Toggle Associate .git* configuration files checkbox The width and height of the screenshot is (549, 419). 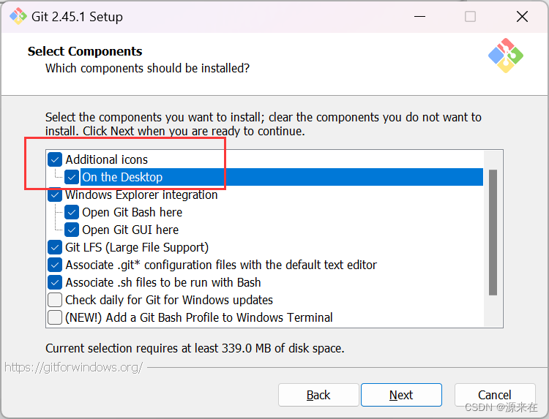click(x=55, y=265)
